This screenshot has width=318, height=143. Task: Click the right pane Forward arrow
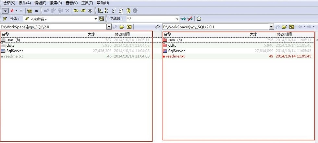[309, 27]
